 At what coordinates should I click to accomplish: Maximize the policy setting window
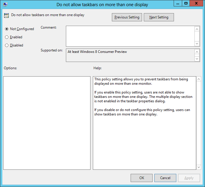pyautogui.click(x=185, y=4)
